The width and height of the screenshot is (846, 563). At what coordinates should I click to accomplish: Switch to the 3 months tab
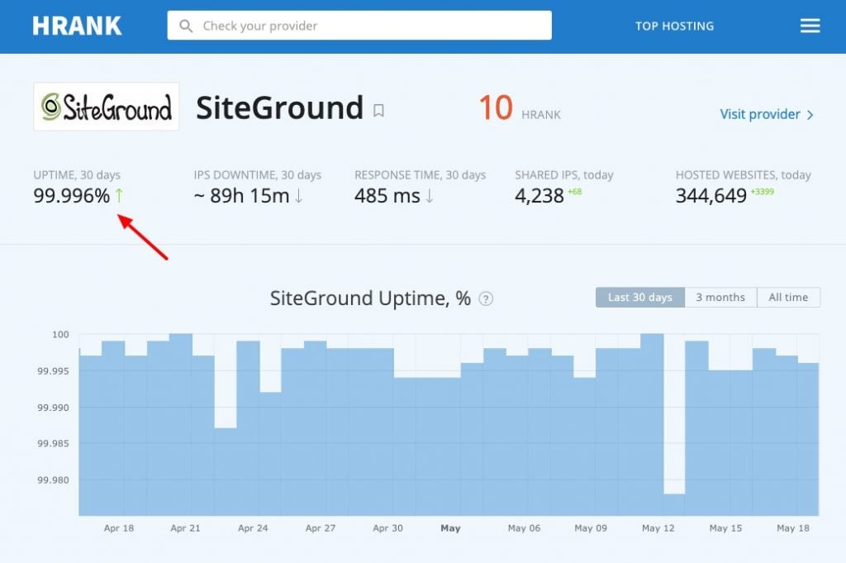tap(720, 298)
